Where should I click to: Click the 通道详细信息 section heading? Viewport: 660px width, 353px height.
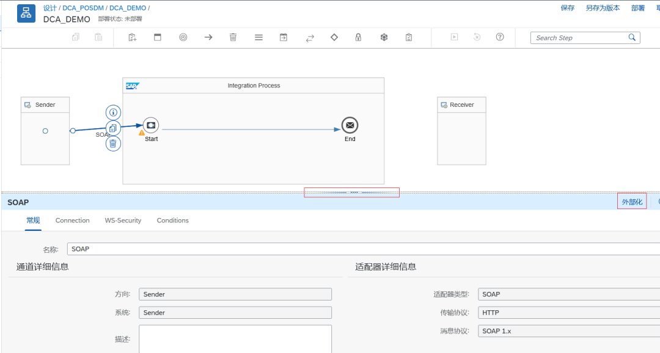pyautogui.click(x=43, y=267)
